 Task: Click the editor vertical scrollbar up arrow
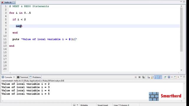181,6
